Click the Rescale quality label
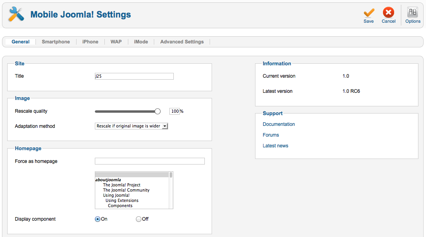The height and width of the screenshot is (237, 426). tap(31, 111)
